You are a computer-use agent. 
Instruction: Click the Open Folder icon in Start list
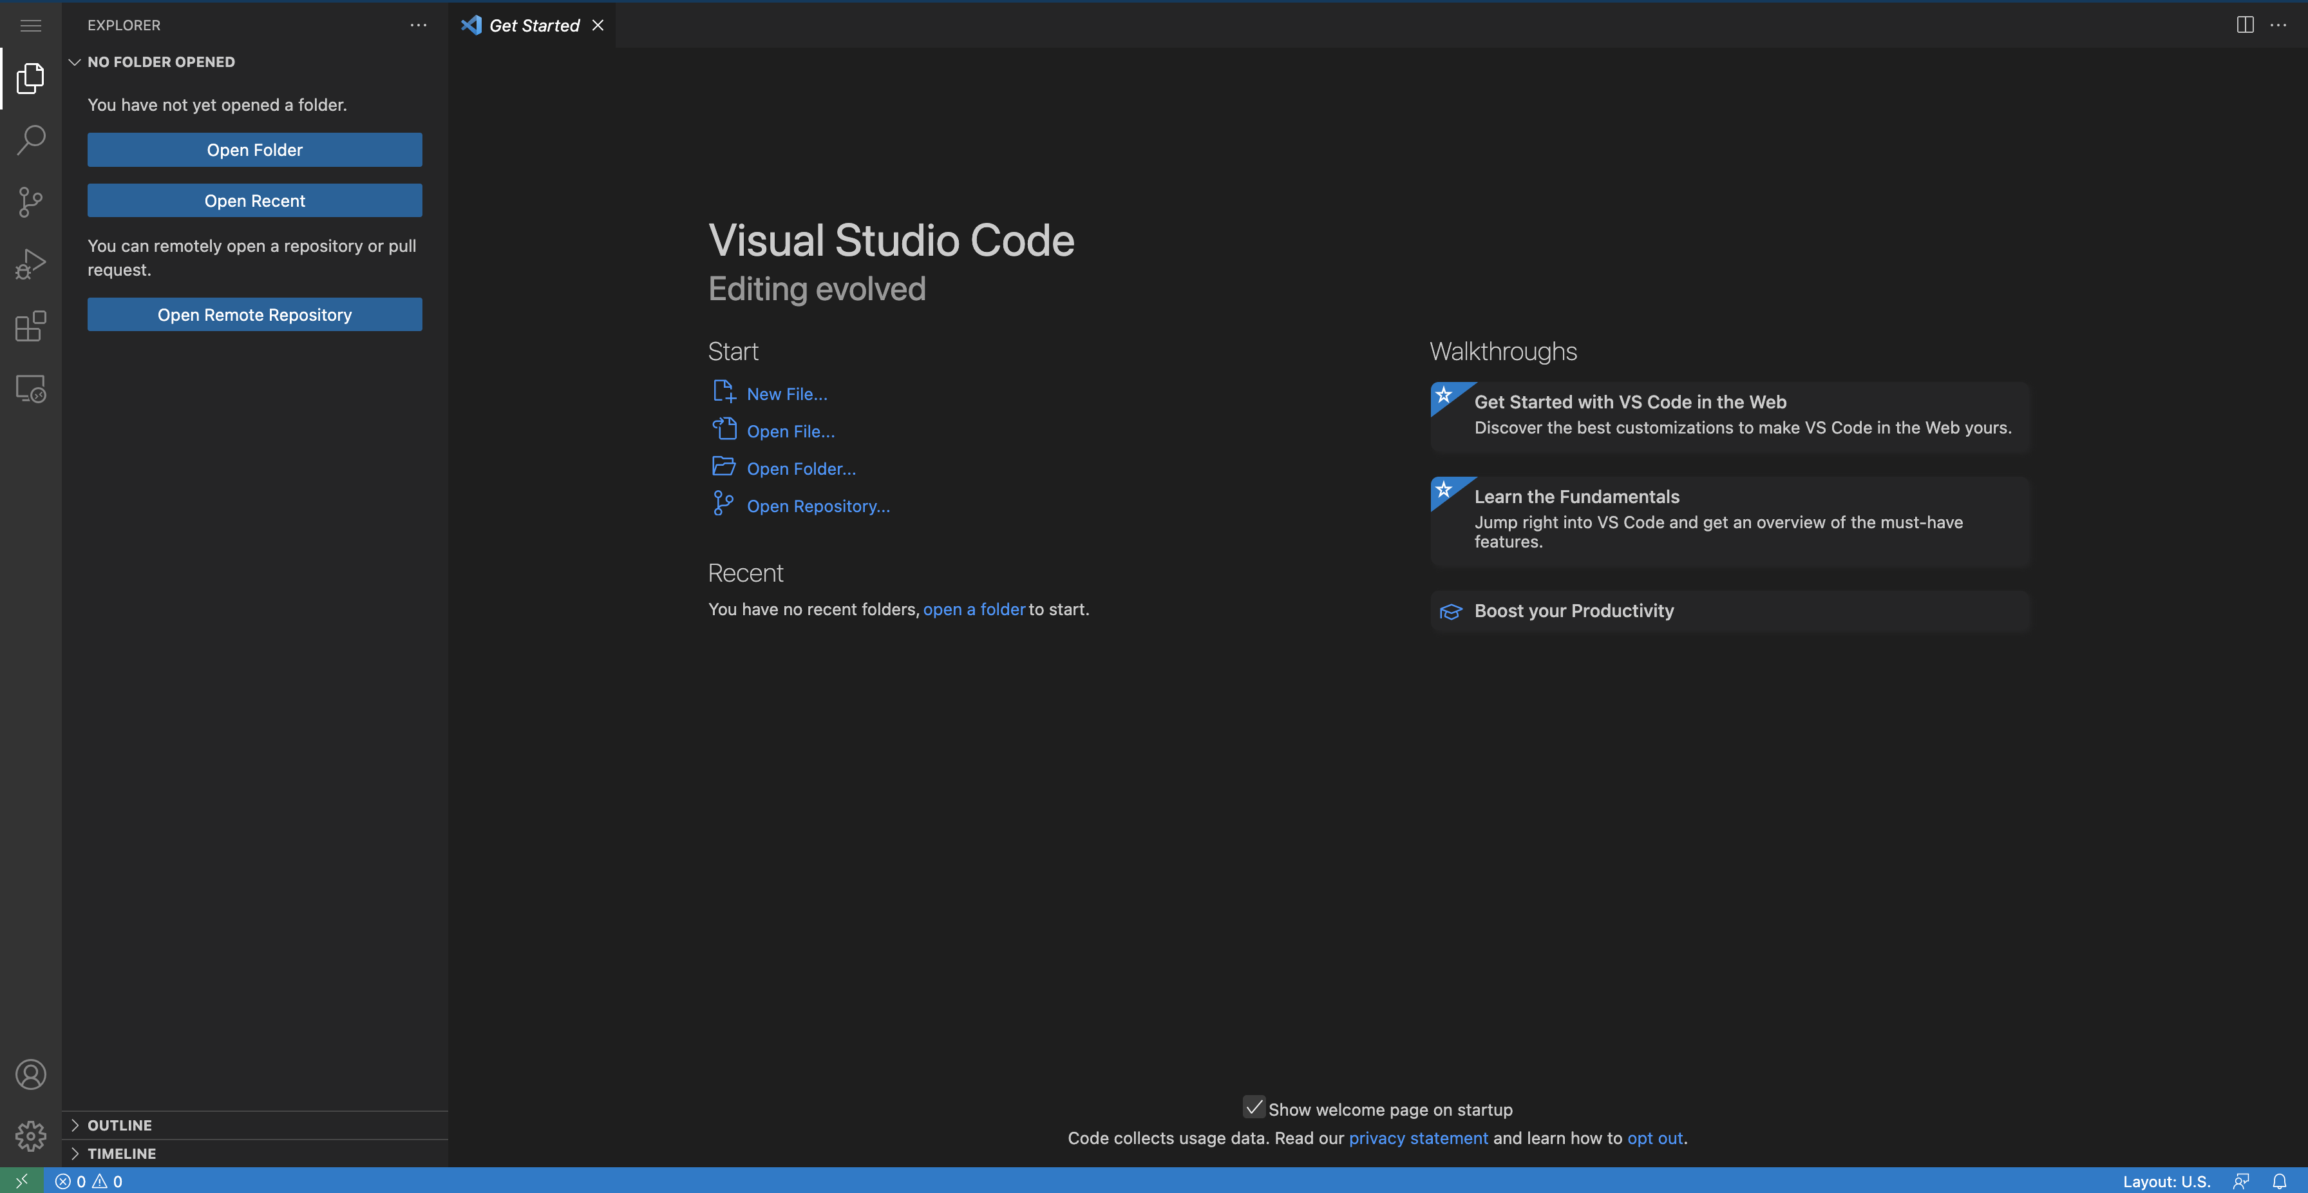724,466
